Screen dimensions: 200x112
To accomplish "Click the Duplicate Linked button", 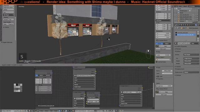I will tap(8, 7).
